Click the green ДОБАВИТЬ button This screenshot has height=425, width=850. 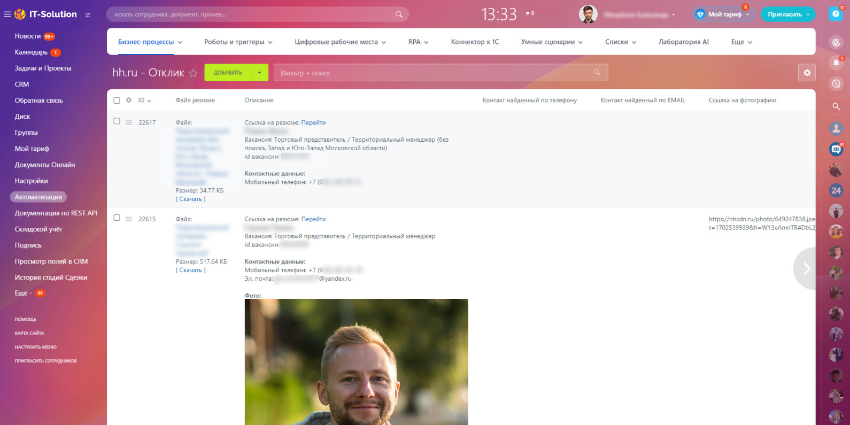click(228, 73)
